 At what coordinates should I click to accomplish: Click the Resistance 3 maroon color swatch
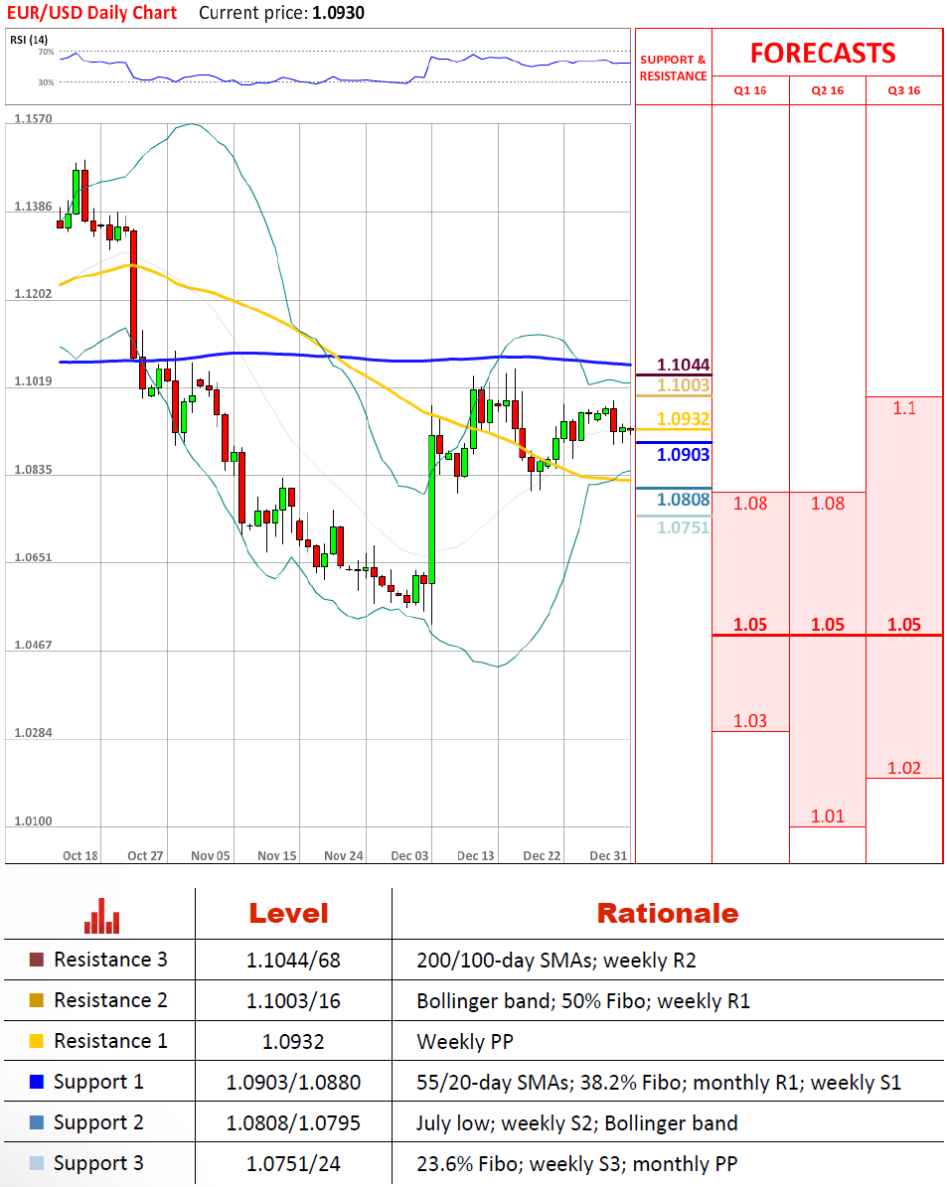37,960
